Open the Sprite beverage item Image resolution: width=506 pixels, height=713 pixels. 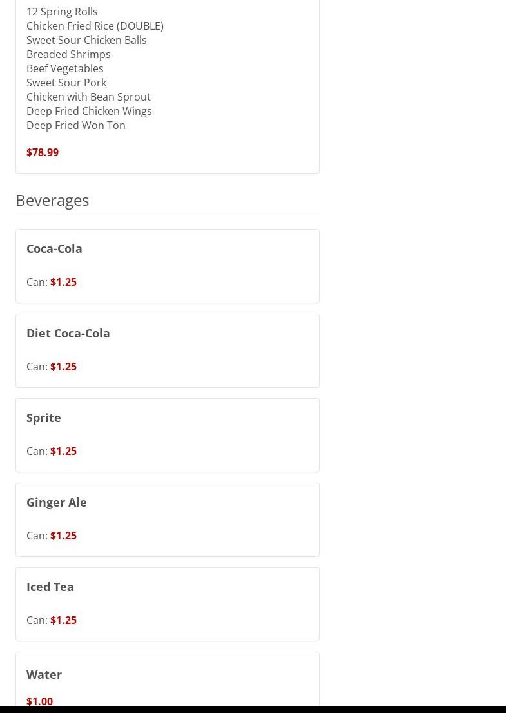tap(43, 417)
